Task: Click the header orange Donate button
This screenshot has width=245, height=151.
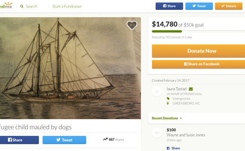Action: [x=229, y=6]
